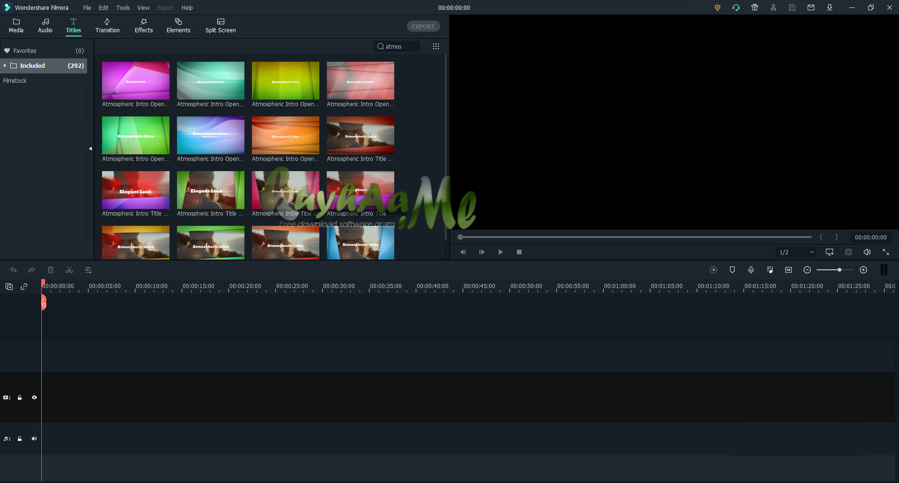The width and height of the screenshot is (899, 483).
Task: Click the render preview icon
Action: pos(714,270)
